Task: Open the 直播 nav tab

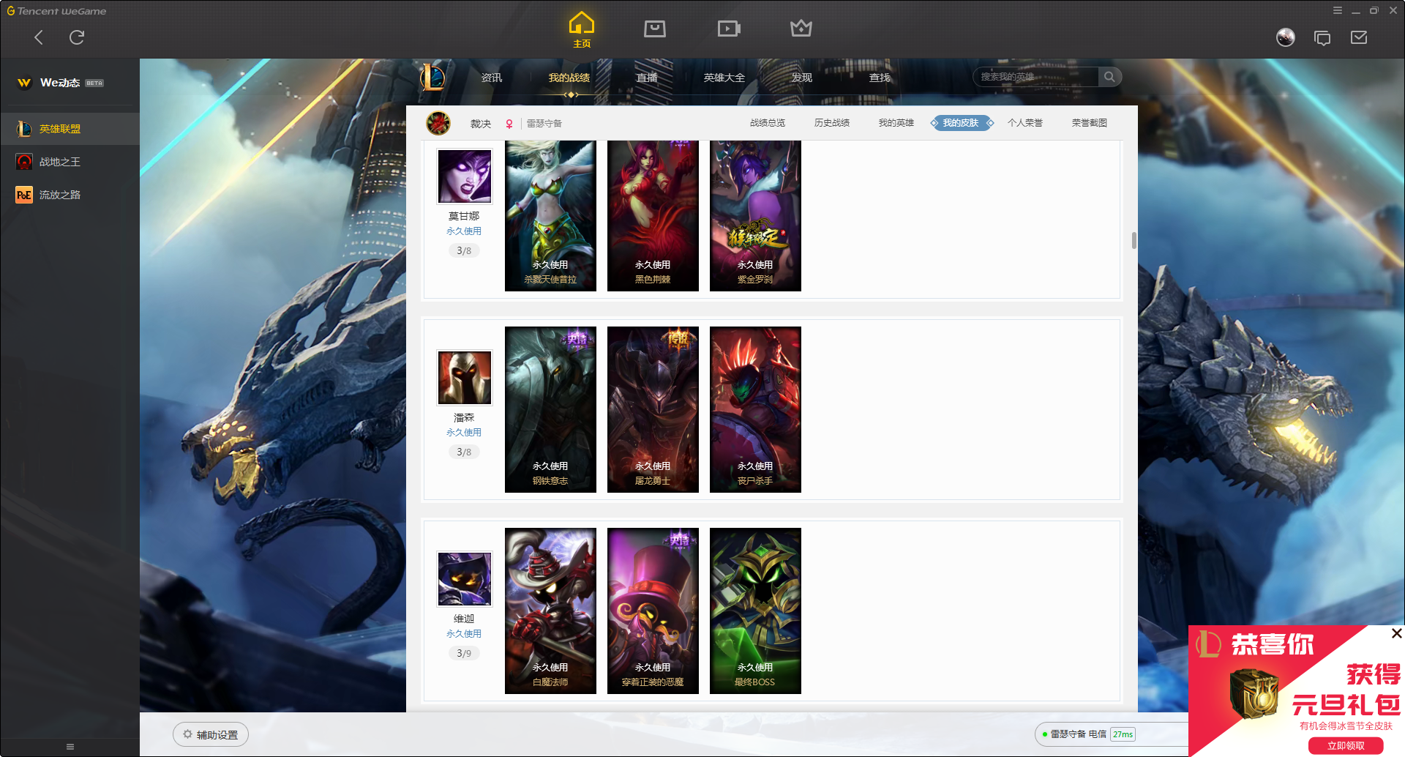Action: pyautogui.click(x=647, y=78)
